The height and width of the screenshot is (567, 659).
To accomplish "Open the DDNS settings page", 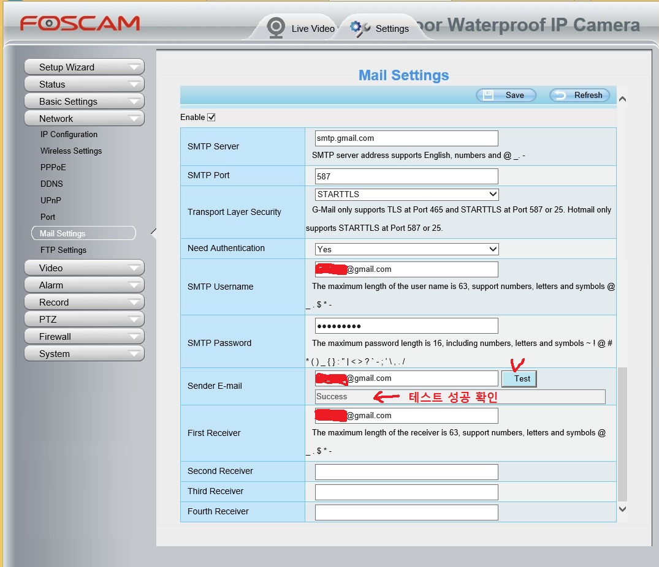I will click(51, 184).
